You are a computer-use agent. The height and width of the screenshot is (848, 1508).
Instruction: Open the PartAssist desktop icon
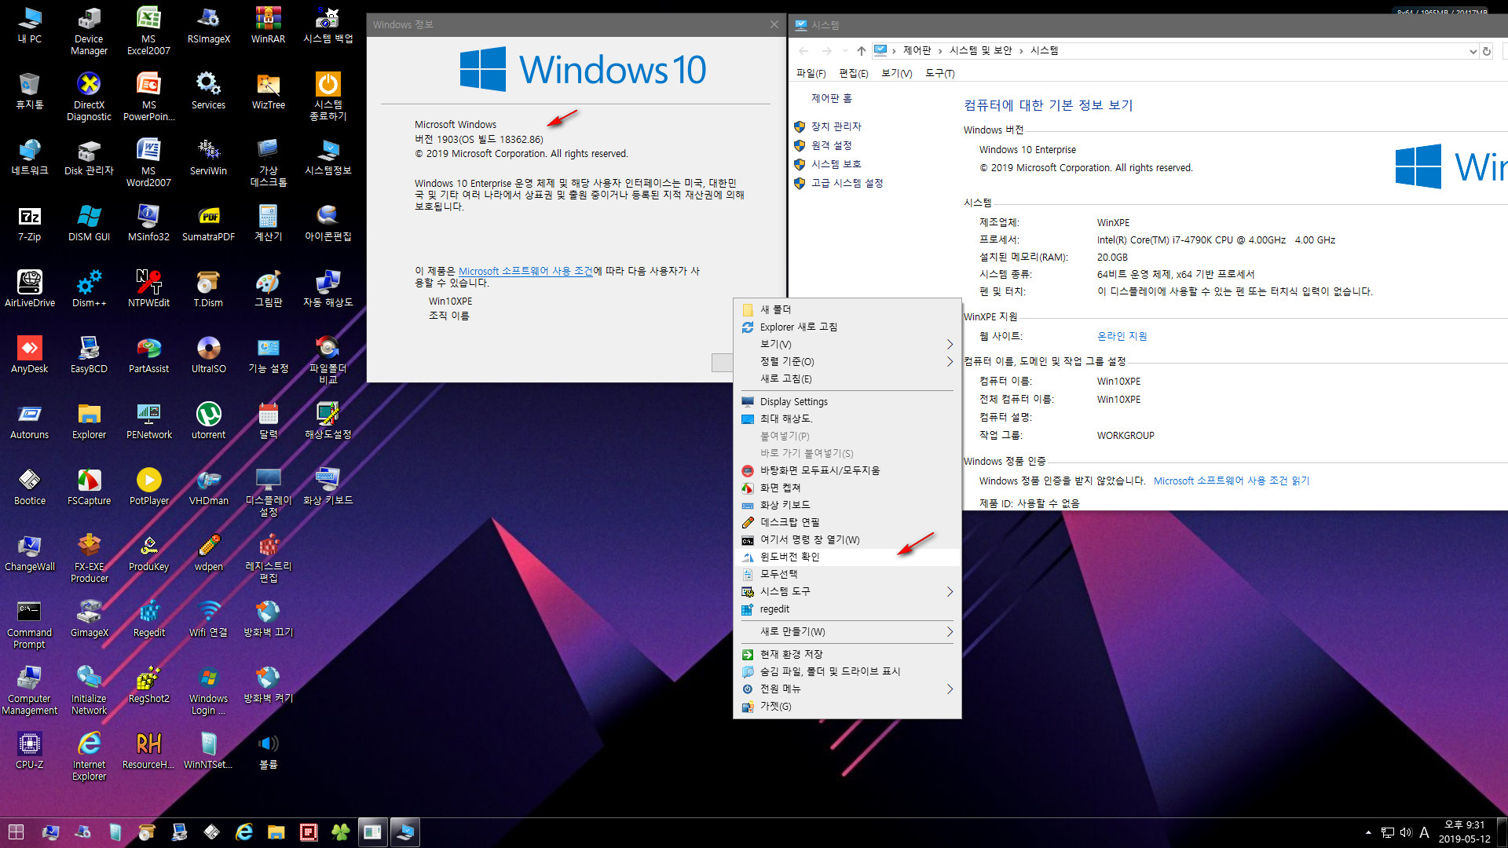(x=148, y=356)
